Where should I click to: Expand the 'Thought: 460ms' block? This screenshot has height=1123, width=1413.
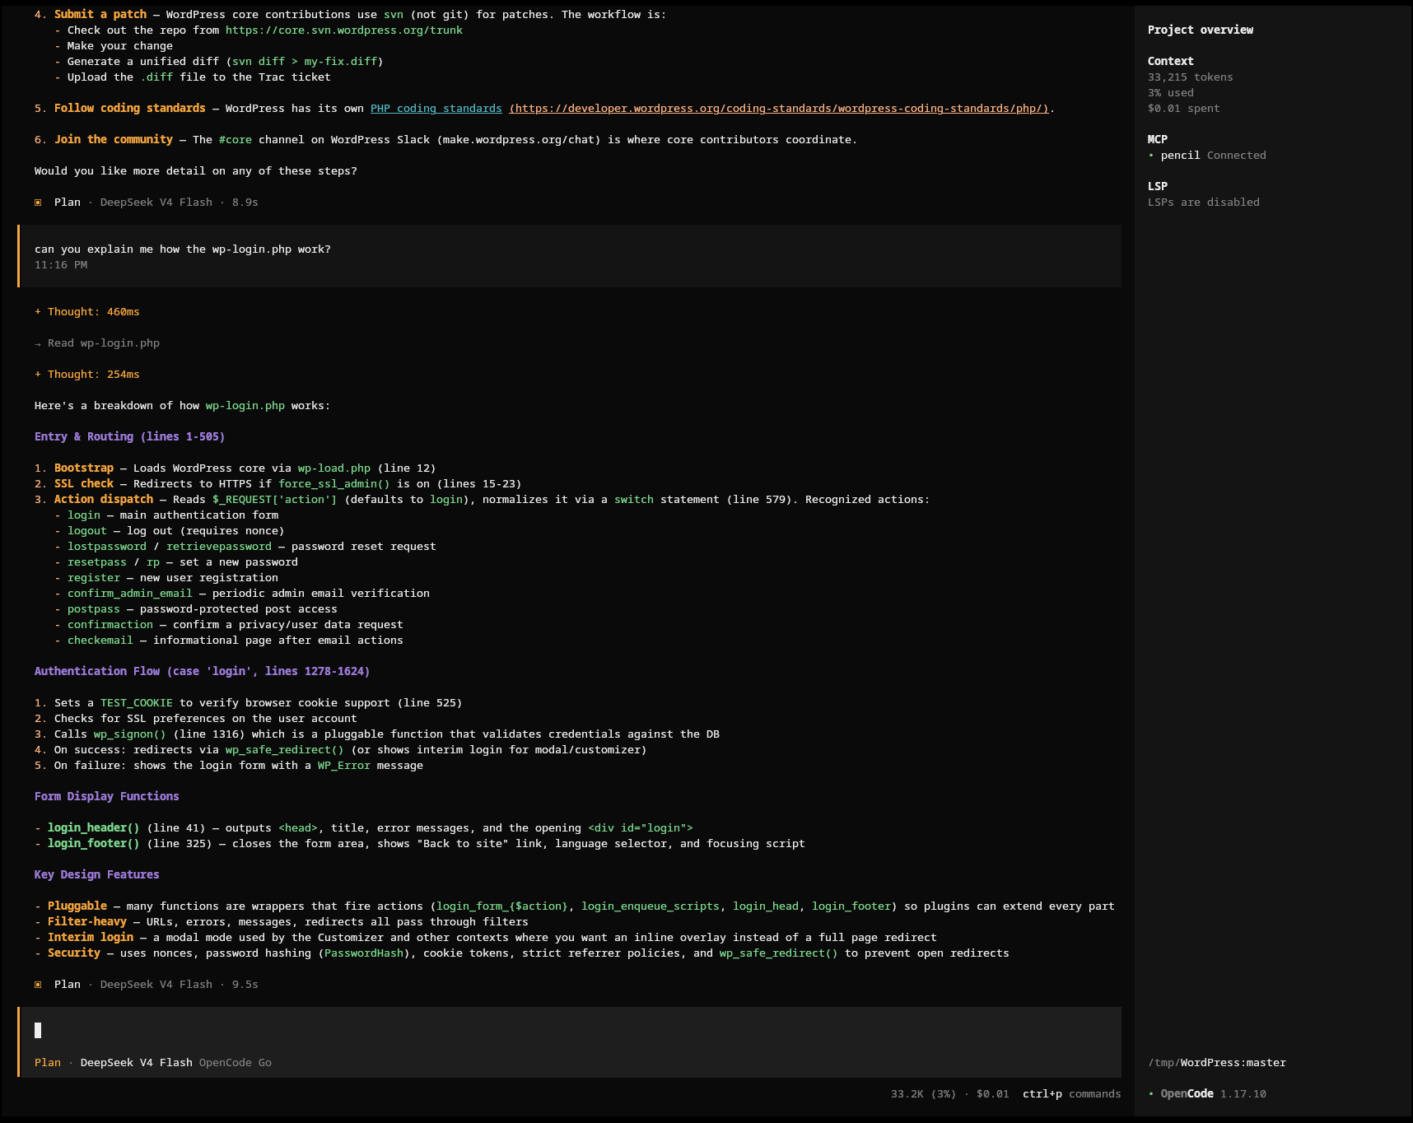[87, 312]
